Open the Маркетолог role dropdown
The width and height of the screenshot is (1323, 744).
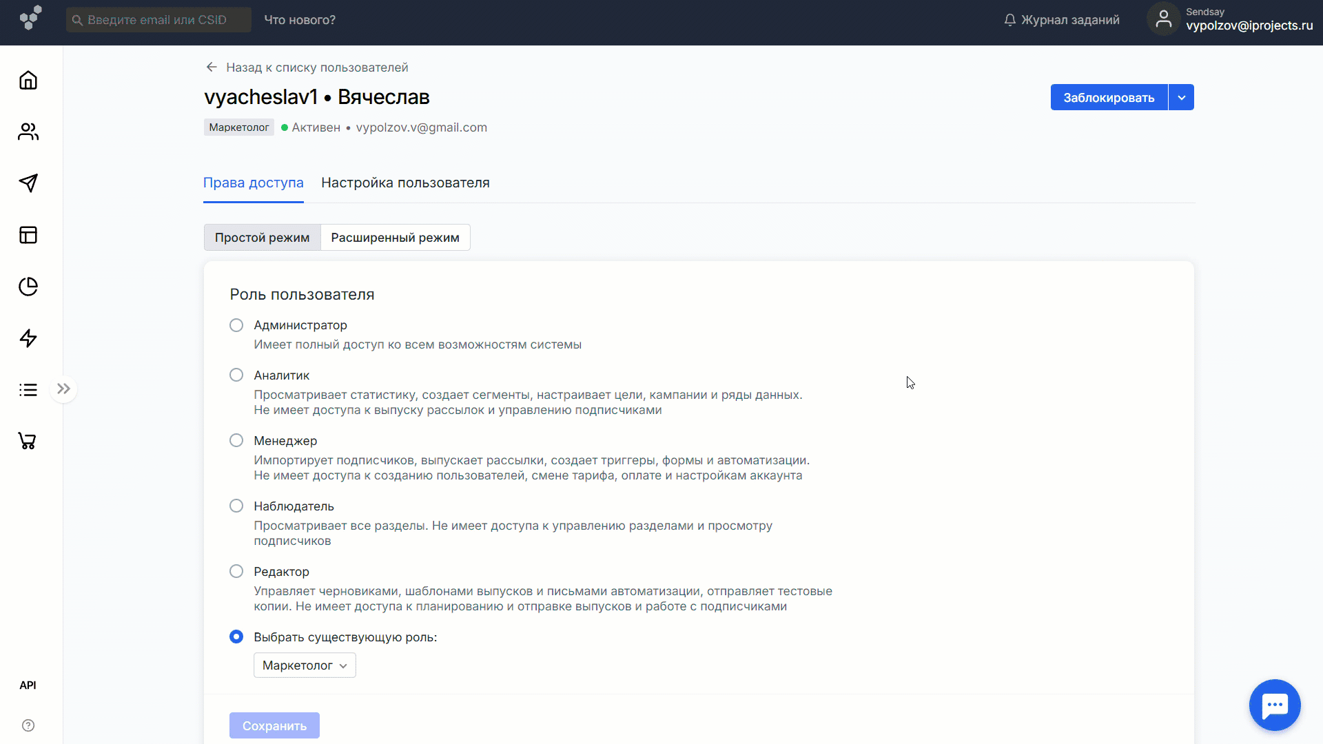tap(305, 665)
